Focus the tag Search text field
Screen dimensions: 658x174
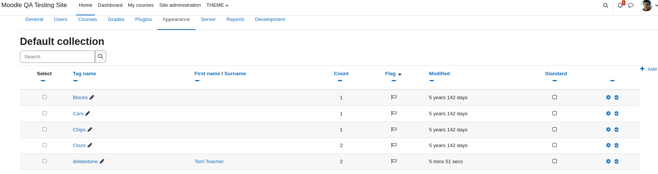[57, 57]
